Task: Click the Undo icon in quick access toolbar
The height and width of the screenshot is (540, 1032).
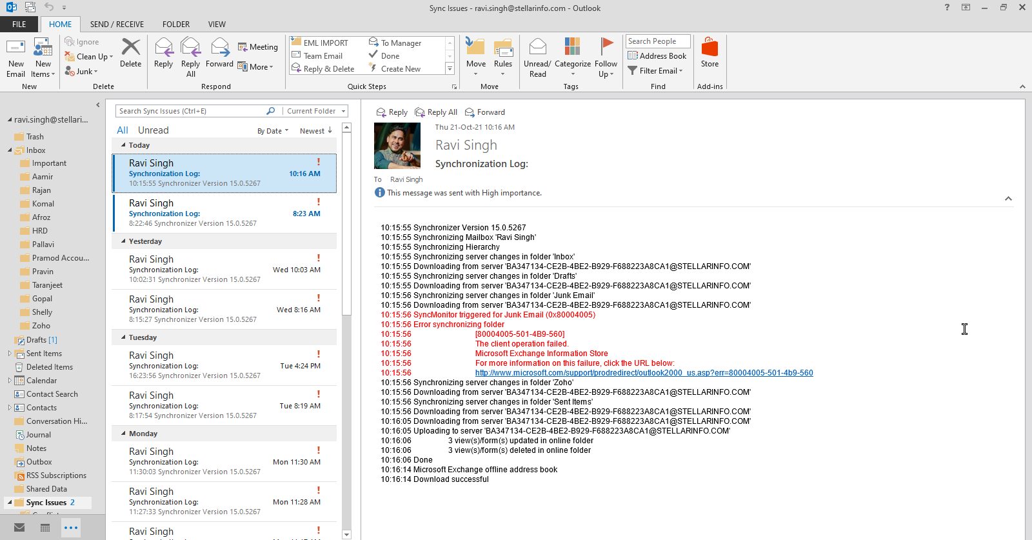Action: [x=49, y=7]
